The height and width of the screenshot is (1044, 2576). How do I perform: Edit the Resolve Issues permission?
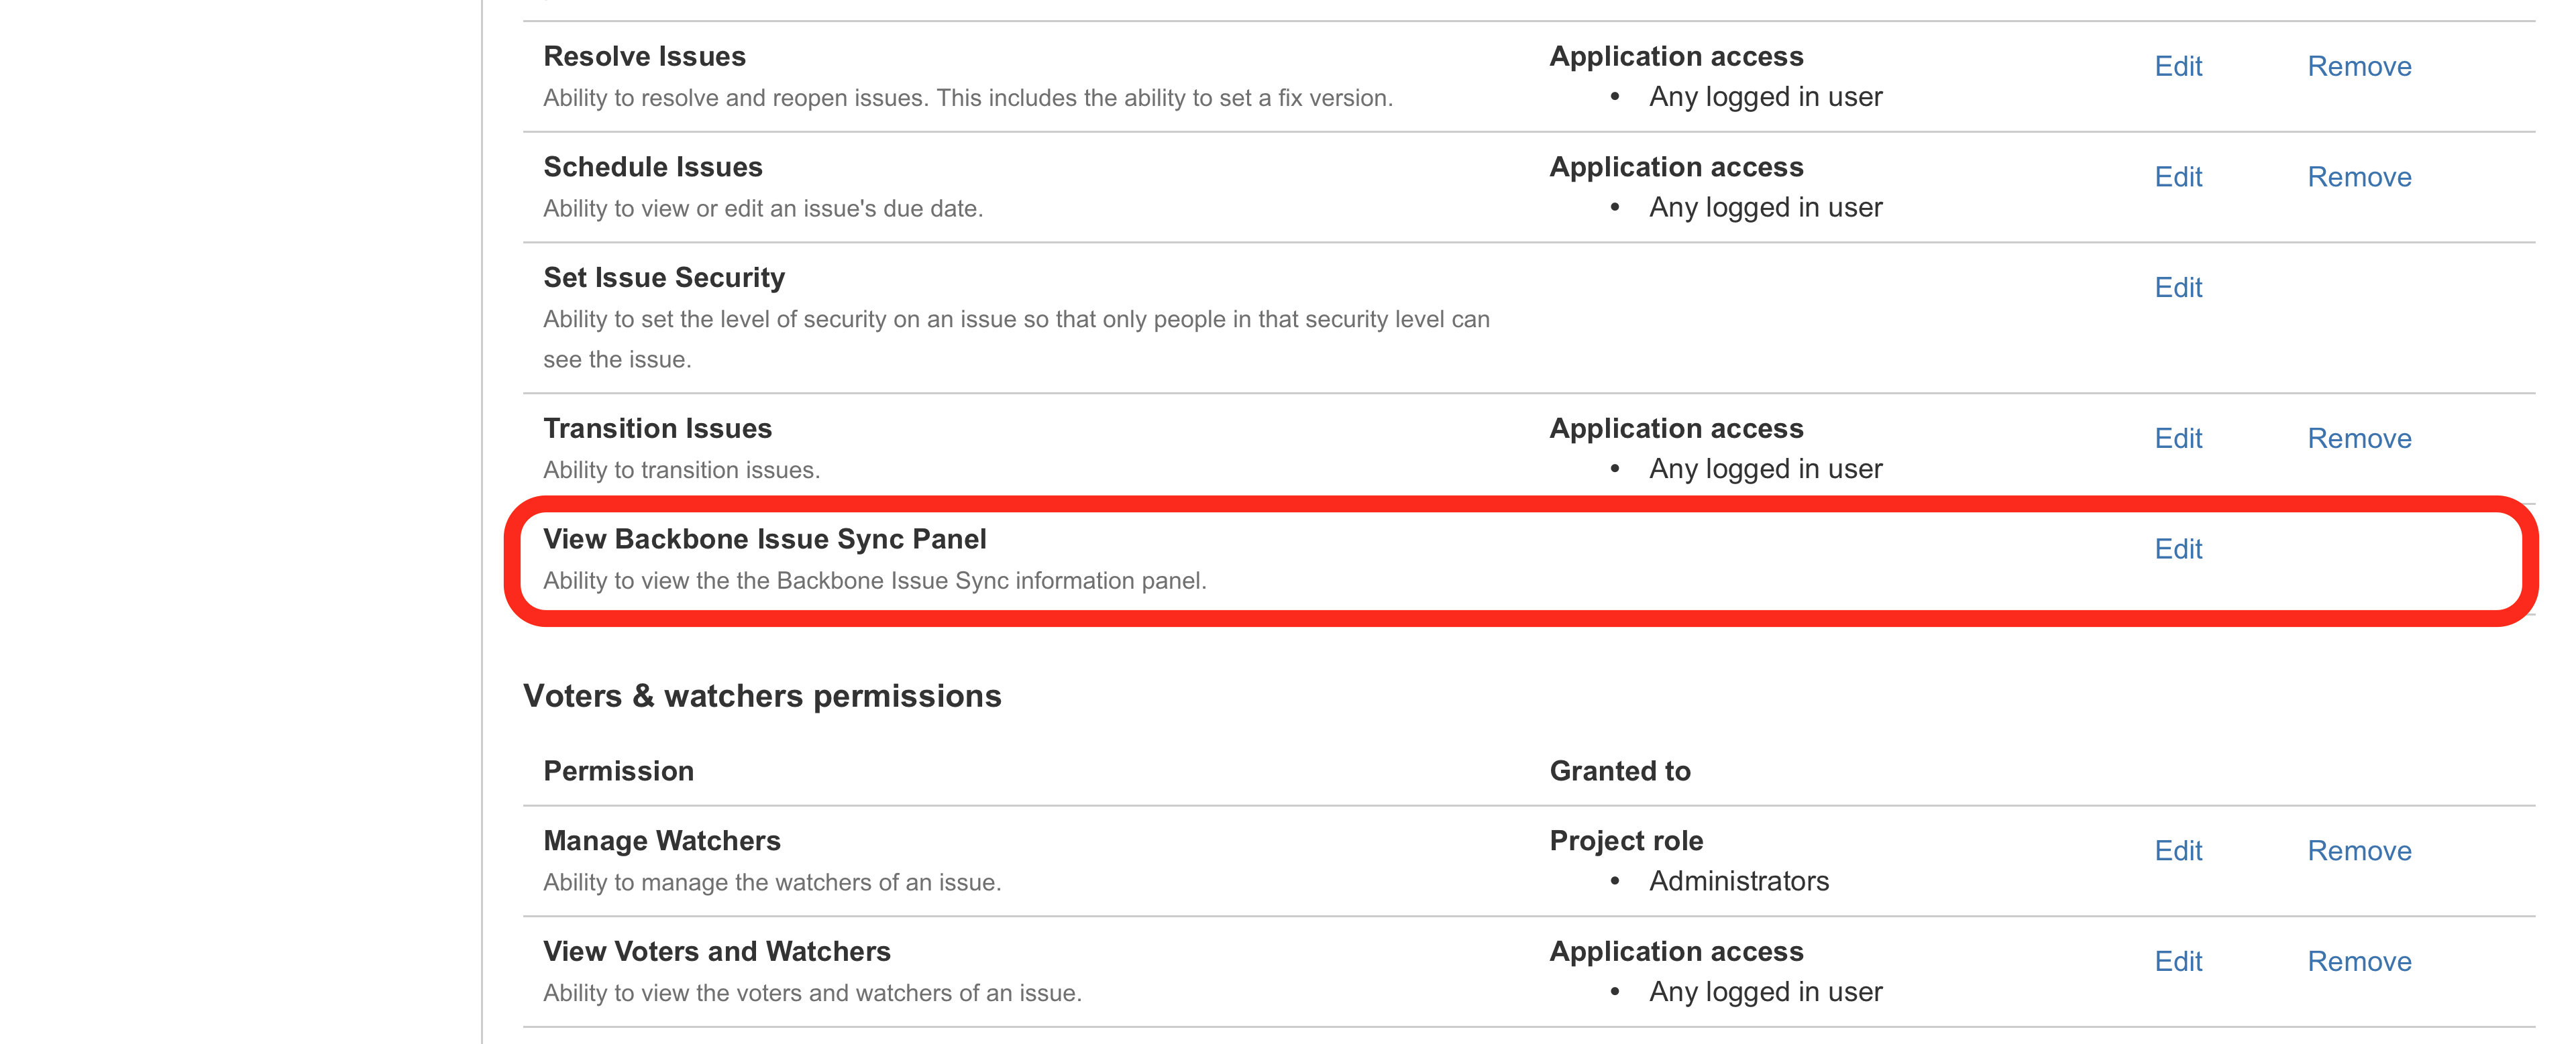pos(2178,66)
